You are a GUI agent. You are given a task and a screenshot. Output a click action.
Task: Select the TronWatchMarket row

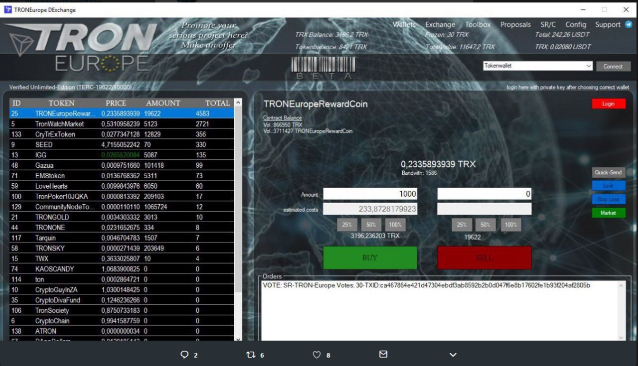[121, 123]
